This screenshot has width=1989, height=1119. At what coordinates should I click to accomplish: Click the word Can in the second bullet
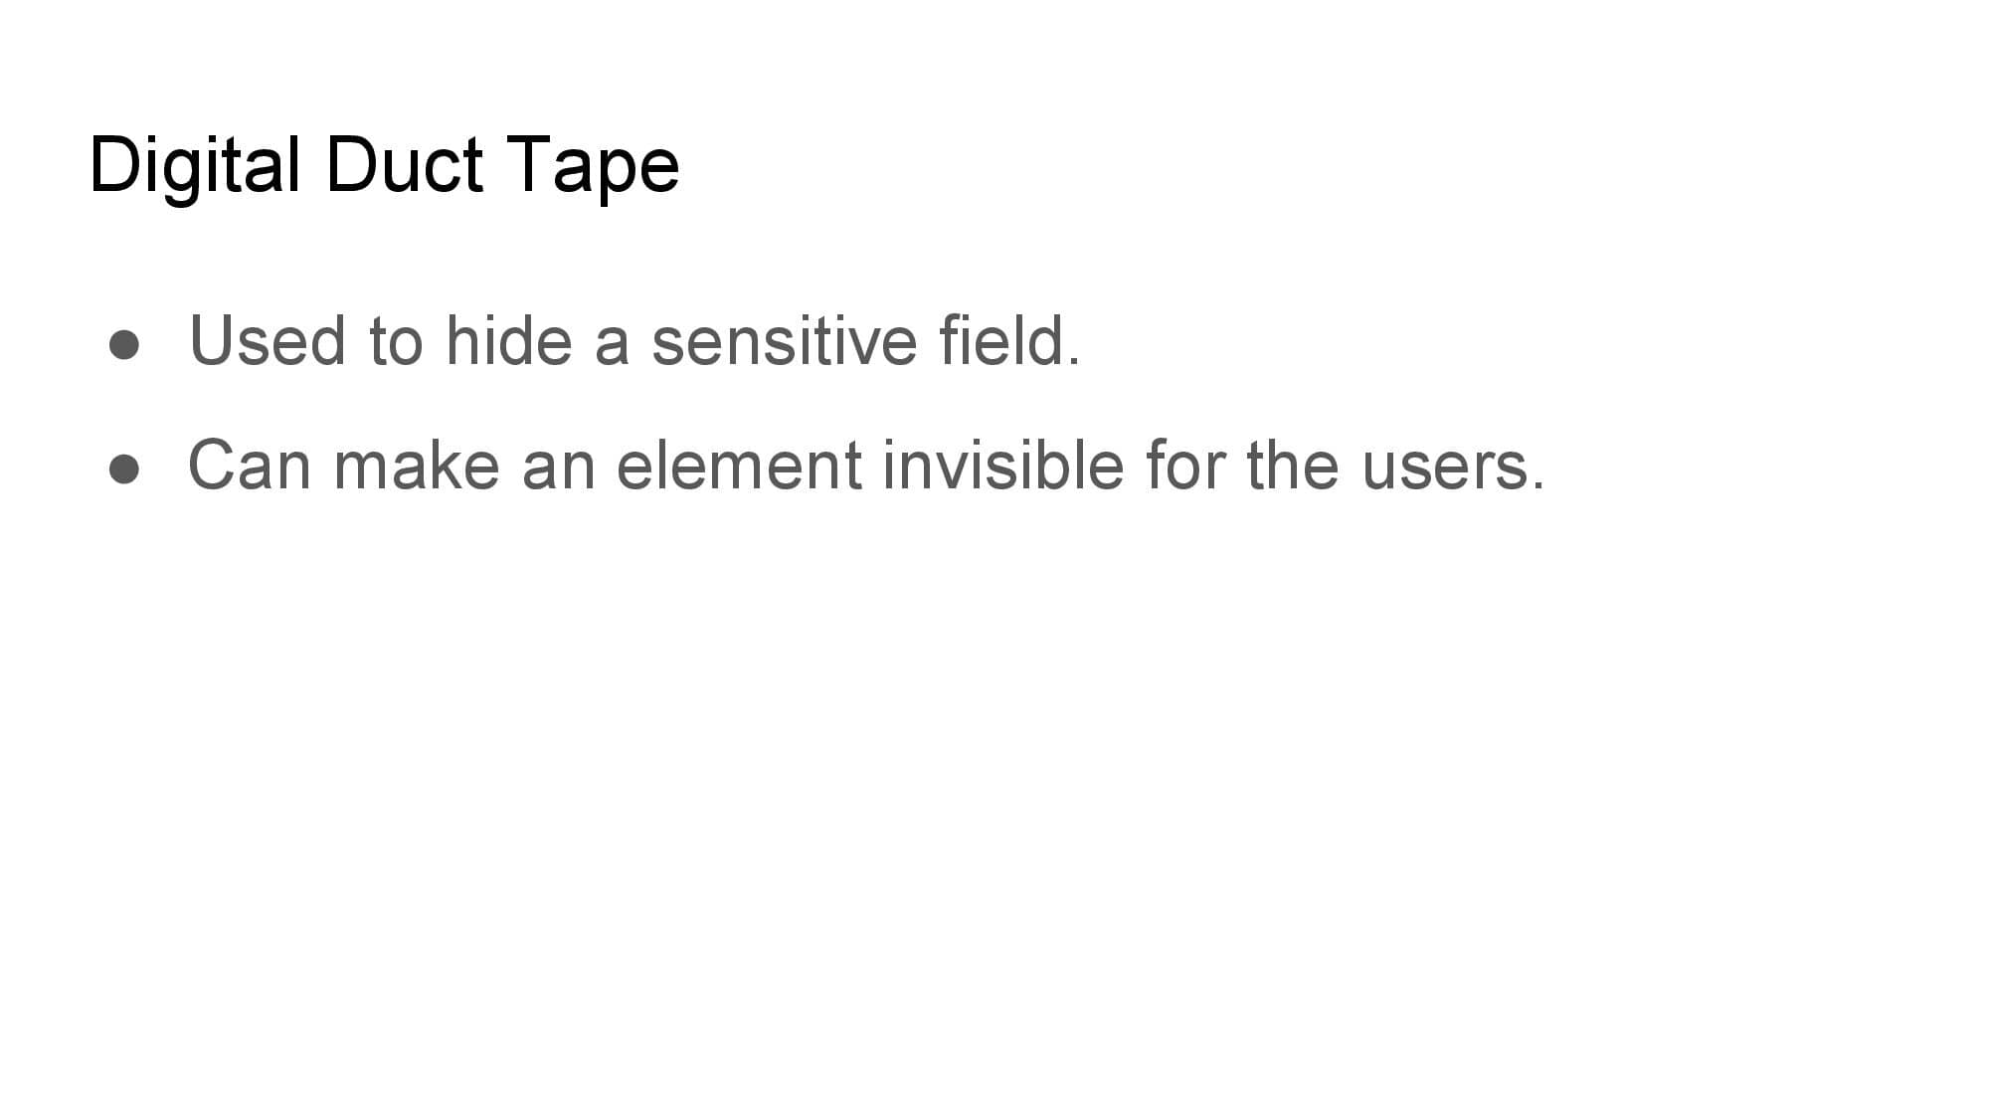pyautogui.click(x=250, y=465)
